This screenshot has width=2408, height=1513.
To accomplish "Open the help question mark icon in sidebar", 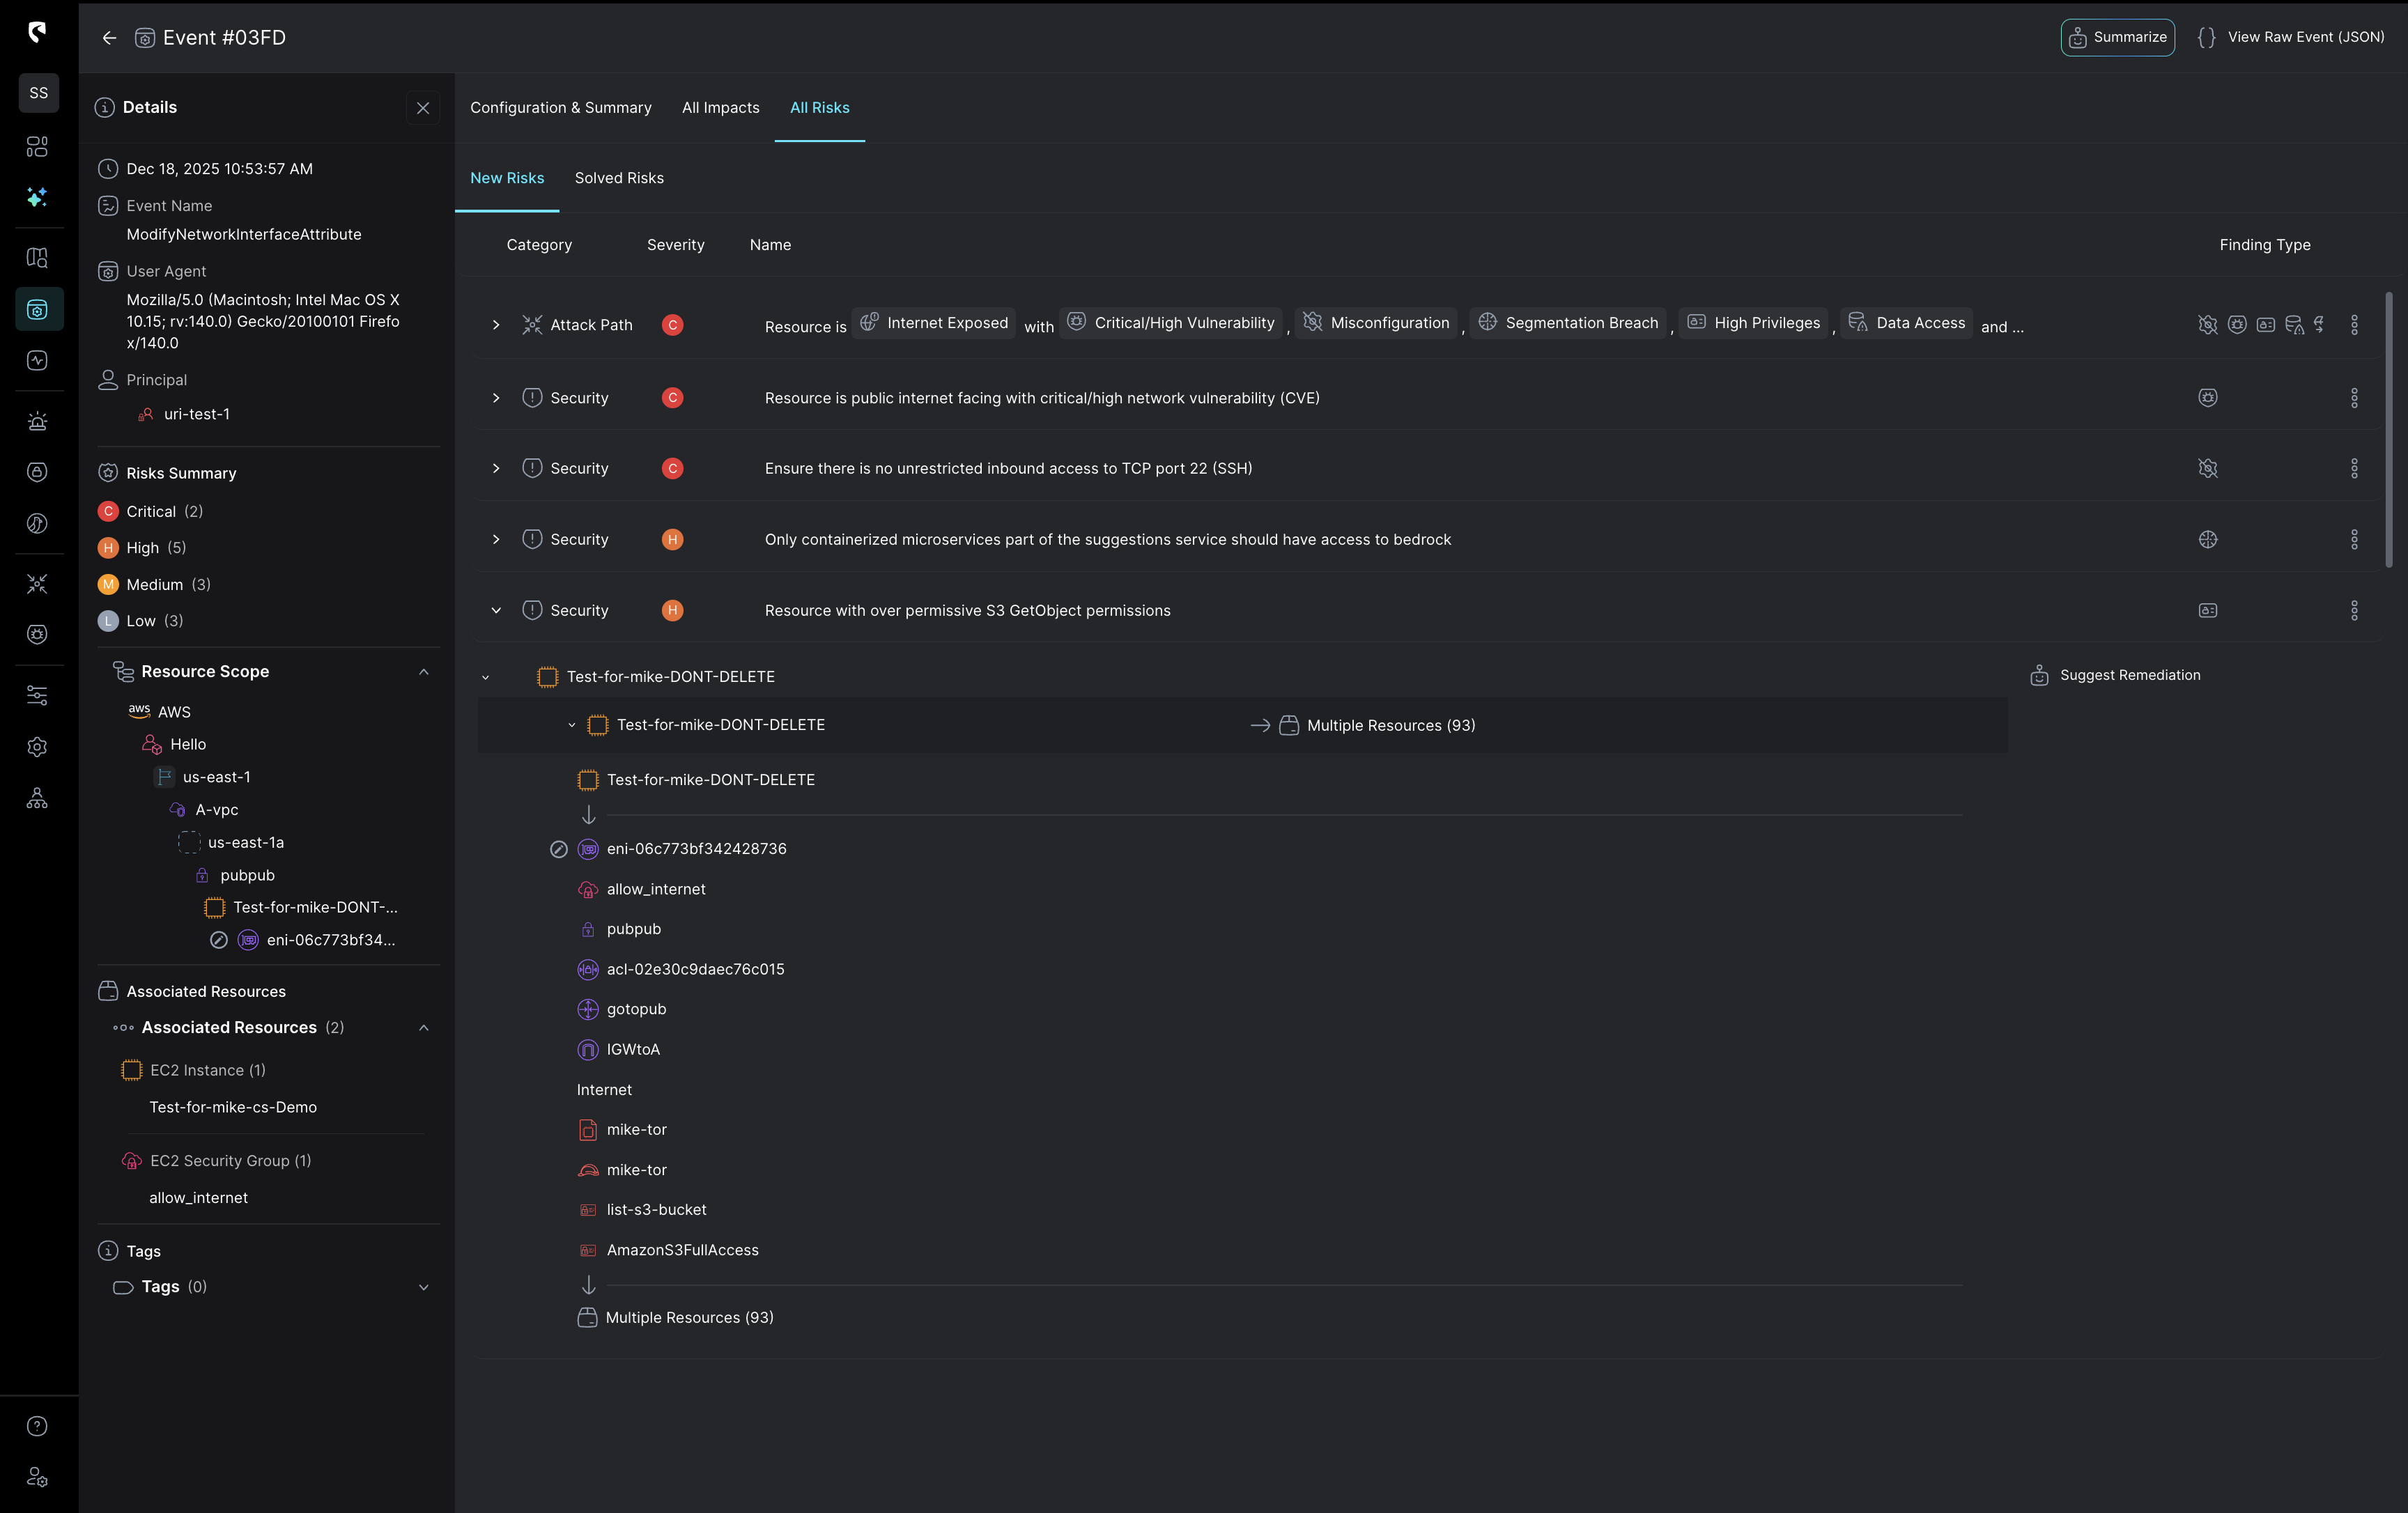I will pos(37,1426).
